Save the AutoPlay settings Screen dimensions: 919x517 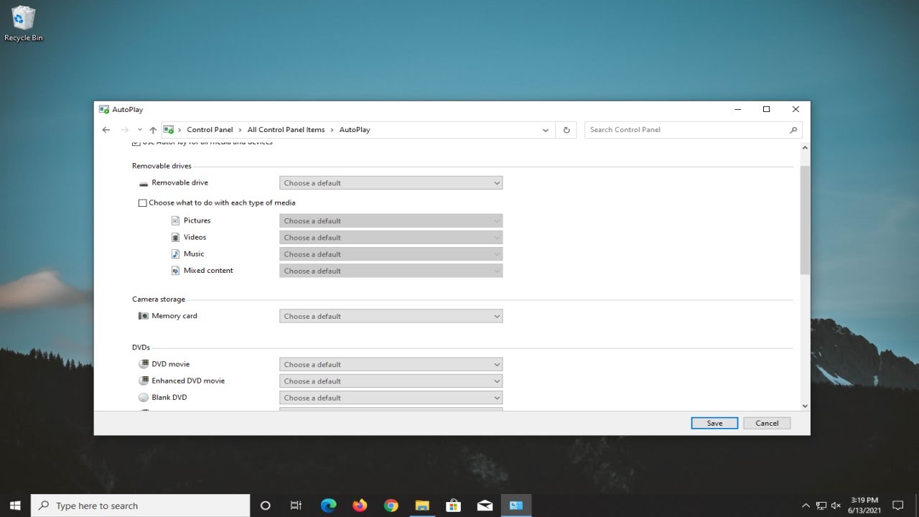[714, 423]
